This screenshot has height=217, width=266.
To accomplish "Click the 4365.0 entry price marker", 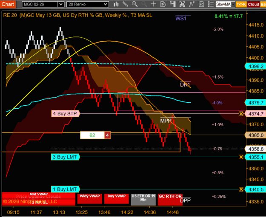I will click(x=255, y=135).
